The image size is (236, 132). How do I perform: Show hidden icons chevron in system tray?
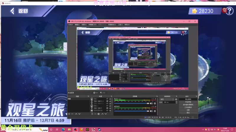[x=203, y=130]
